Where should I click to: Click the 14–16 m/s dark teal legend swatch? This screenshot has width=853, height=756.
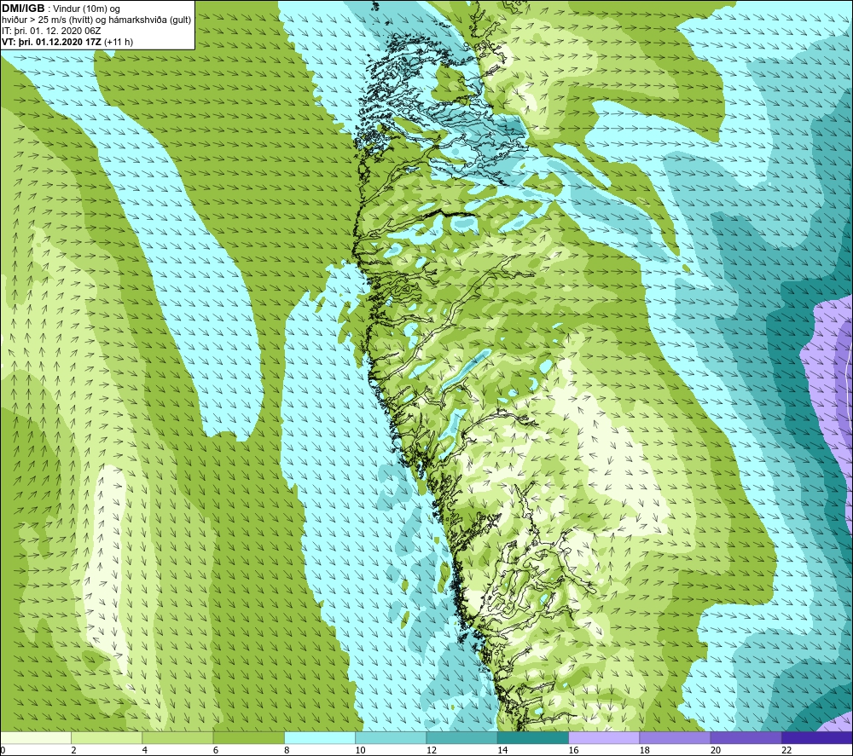tap(532, 737)
